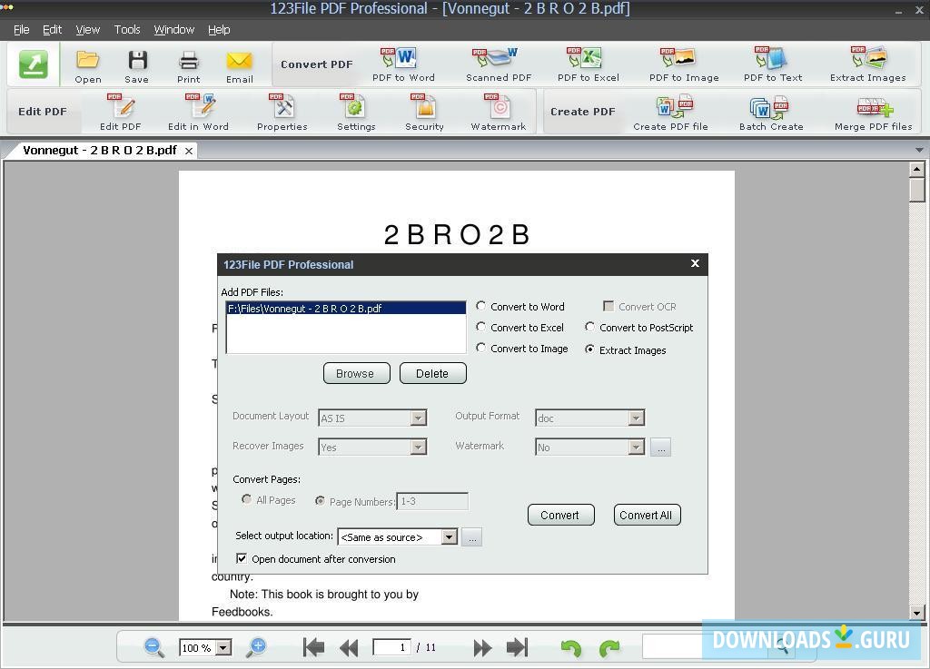
Task: Select Edit in Word tool
Action: (198, 113)
